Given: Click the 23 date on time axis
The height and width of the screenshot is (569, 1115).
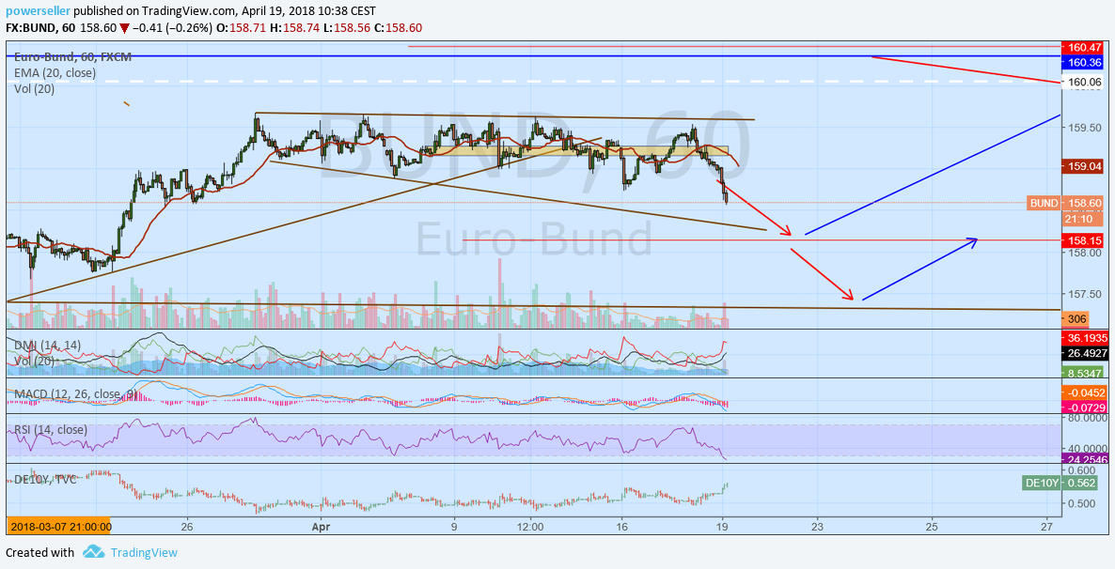Looking at the screenshot, I should pyautogui.click(x=817, y=527).
